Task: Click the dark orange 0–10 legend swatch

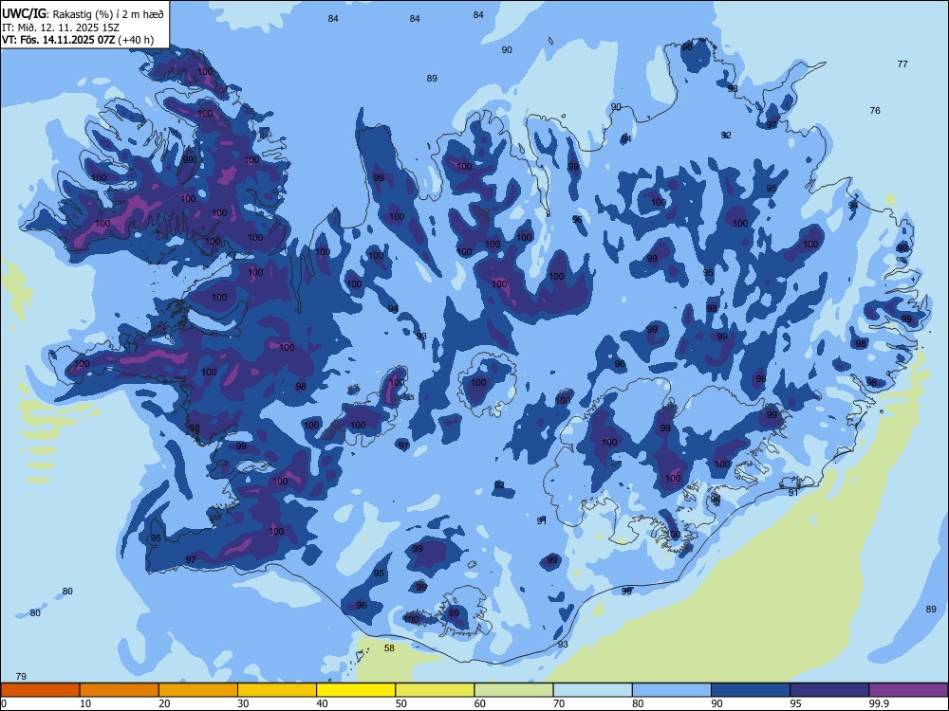Action: click(40, 690)
